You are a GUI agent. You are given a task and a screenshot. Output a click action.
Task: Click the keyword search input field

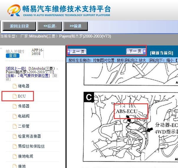coord(15,51)
